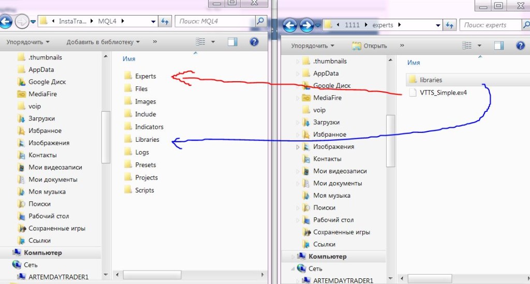530x284 pixels.
Task: Show preview pane in experts window
Action: point(499,46)
